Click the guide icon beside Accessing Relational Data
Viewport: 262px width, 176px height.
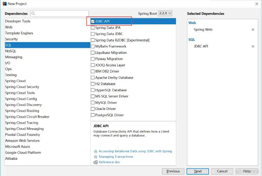point(95,151)
